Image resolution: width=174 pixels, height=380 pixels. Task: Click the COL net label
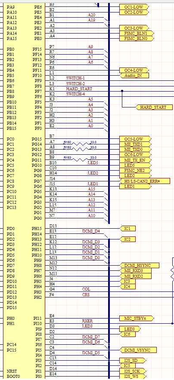click(86, 289)
